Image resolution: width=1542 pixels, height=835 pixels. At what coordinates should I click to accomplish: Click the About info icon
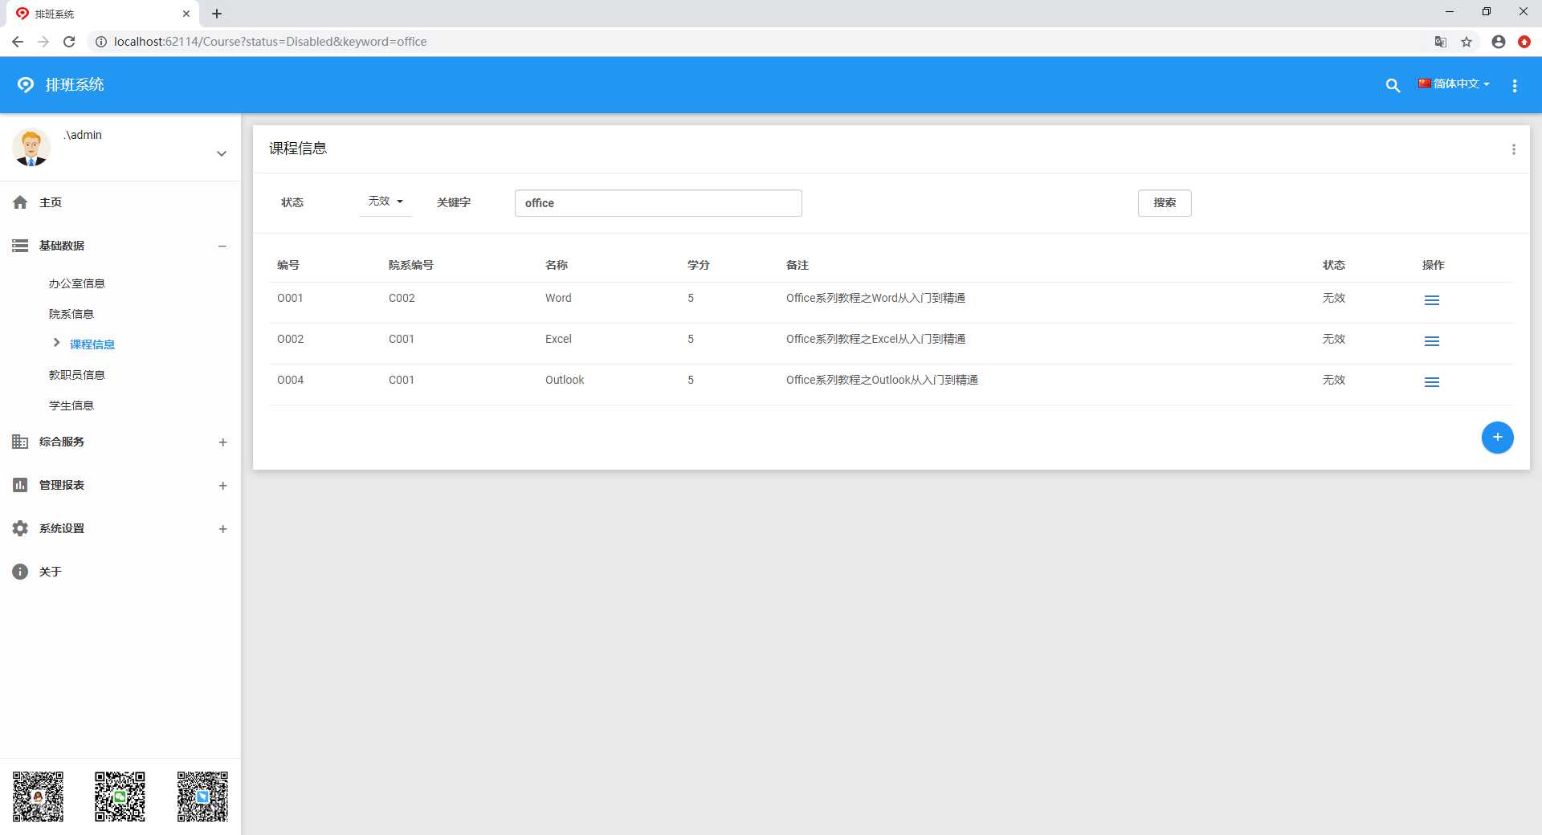[20, 572]
